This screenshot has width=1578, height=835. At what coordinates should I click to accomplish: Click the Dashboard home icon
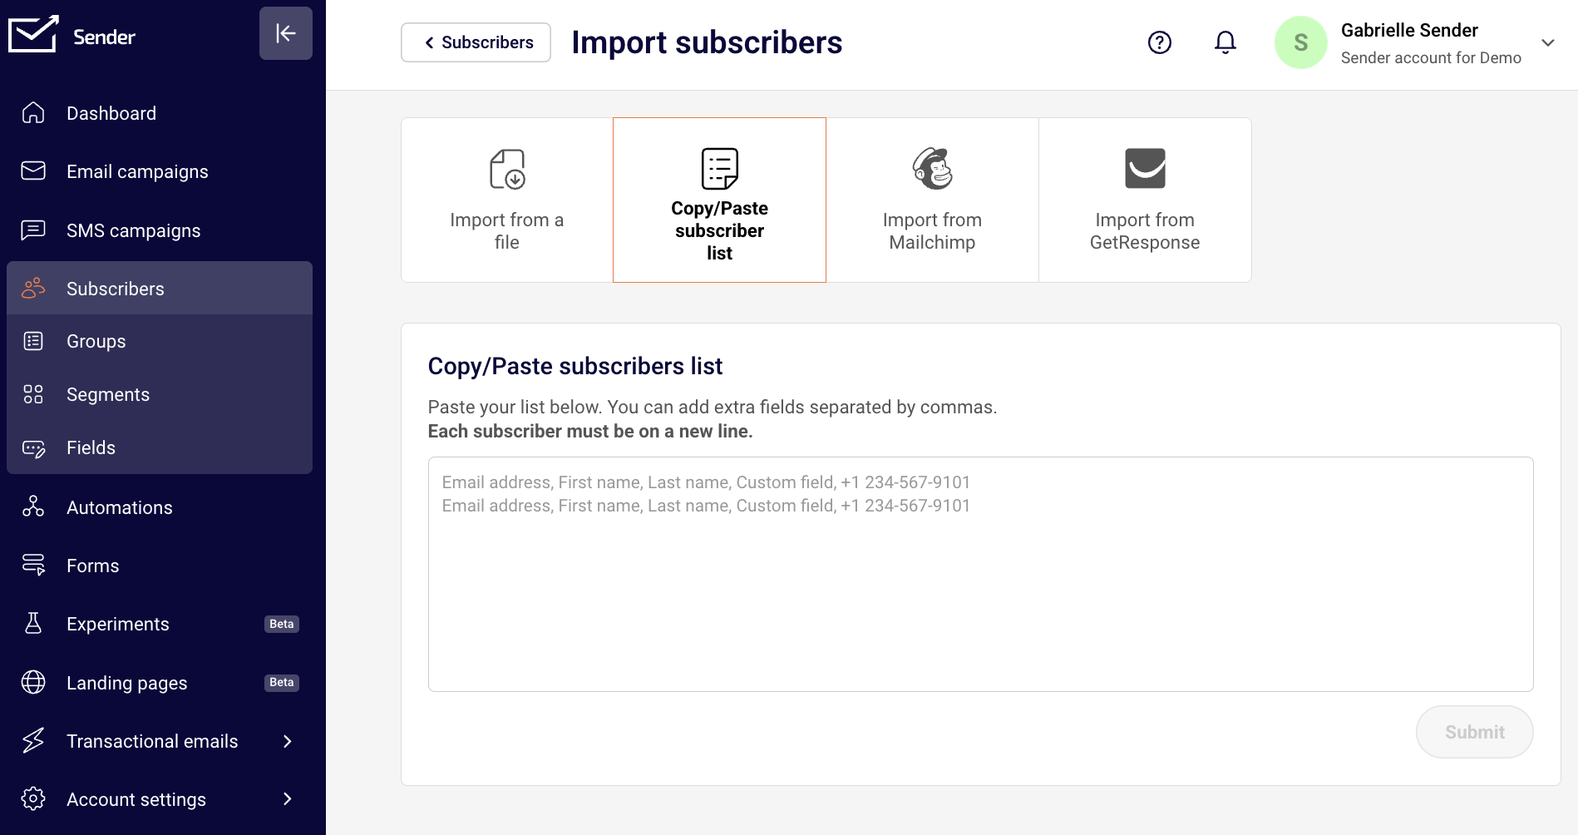pyautogui.click(x=33, y=113)
